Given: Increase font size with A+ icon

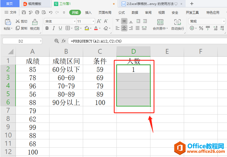Looking at the screenshot, I should tap(99, 21).
